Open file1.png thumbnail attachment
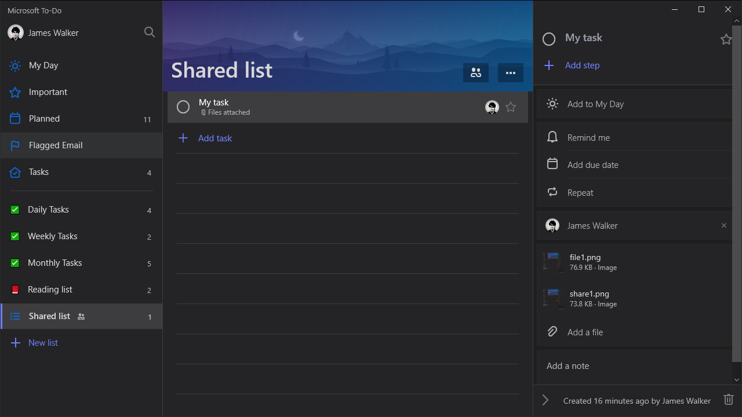 coord(554,262)
